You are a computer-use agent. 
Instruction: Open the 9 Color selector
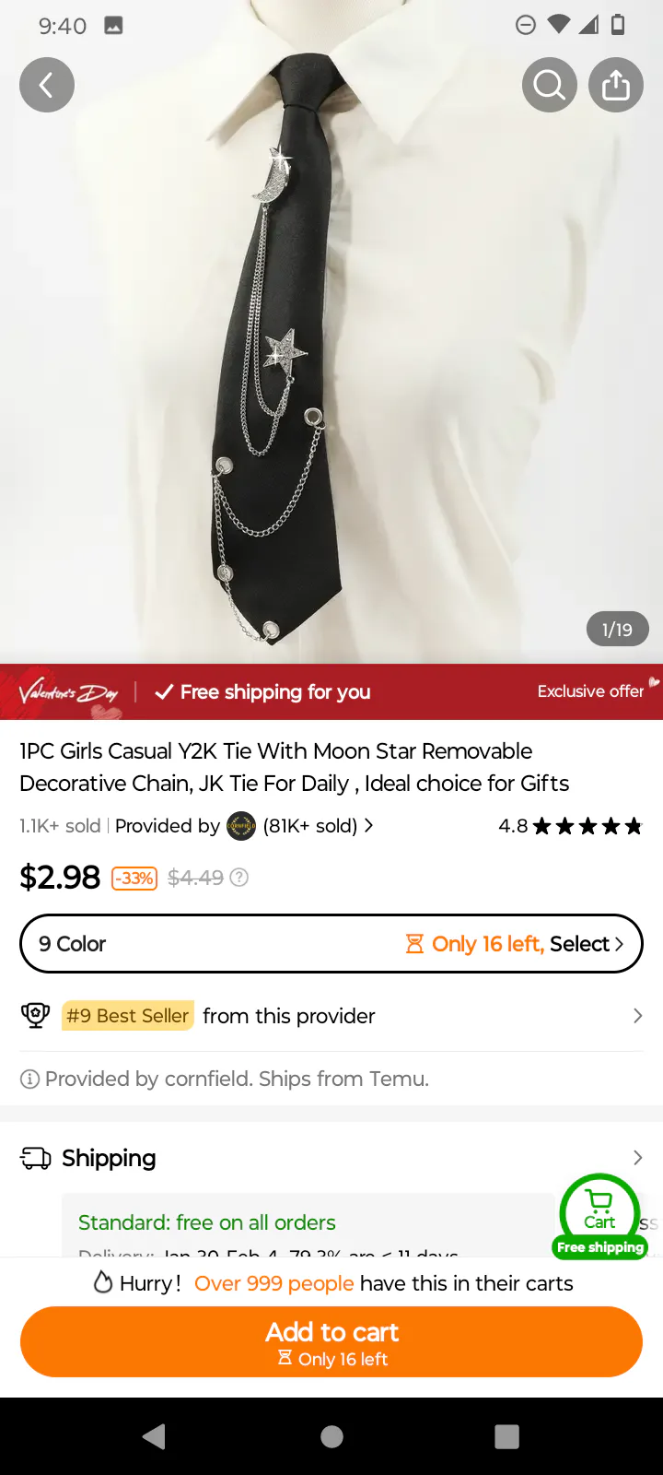(331, 944)
